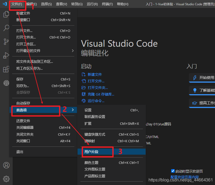Open the Explorer icon in the activity bar
The image size is (215, 185).
click(6, 14)
